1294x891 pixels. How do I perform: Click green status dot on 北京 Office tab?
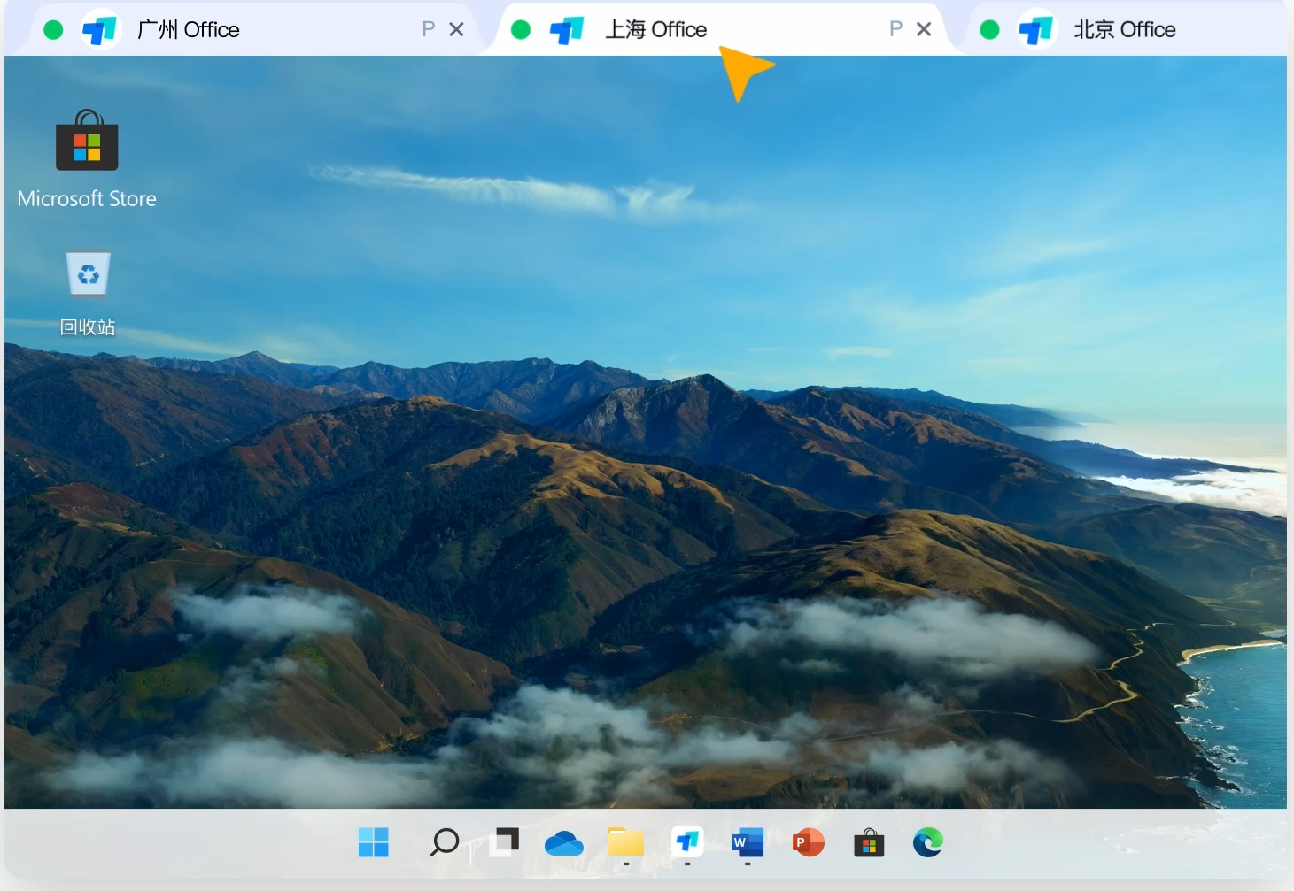[990, 30]
